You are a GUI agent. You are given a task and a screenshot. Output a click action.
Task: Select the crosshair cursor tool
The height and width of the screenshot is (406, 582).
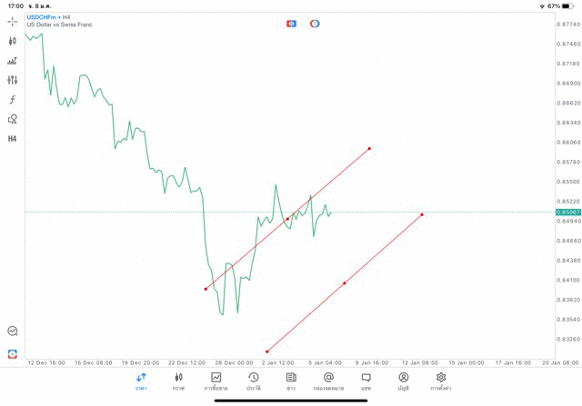click(13, 21)
